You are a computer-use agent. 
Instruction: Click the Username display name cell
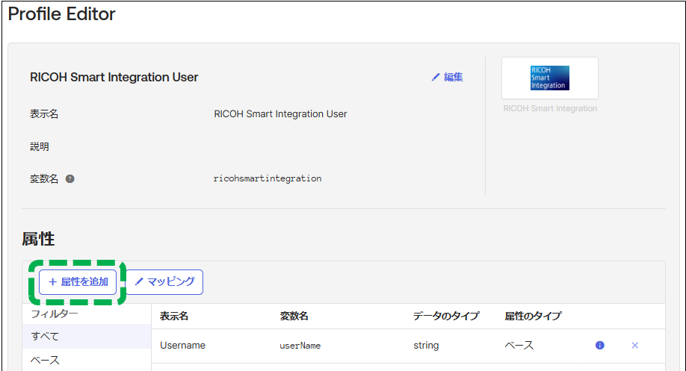(182, 345)
